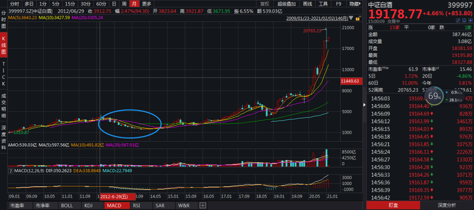The image size is (474, 210).
Task: Click the 69% circular speed widget
Action: (434, 96)
